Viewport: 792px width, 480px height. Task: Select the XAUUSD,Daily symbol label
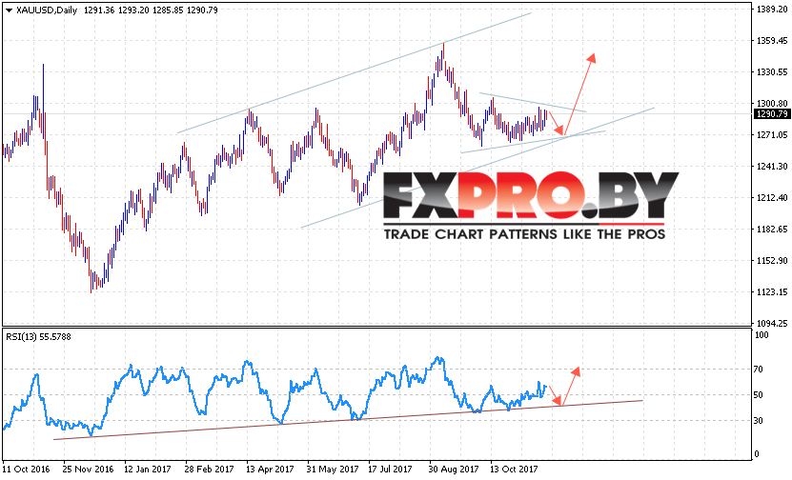[x=46, y=10]
